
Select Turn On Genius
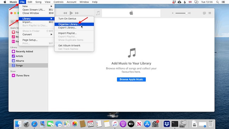tap(74, 19)
